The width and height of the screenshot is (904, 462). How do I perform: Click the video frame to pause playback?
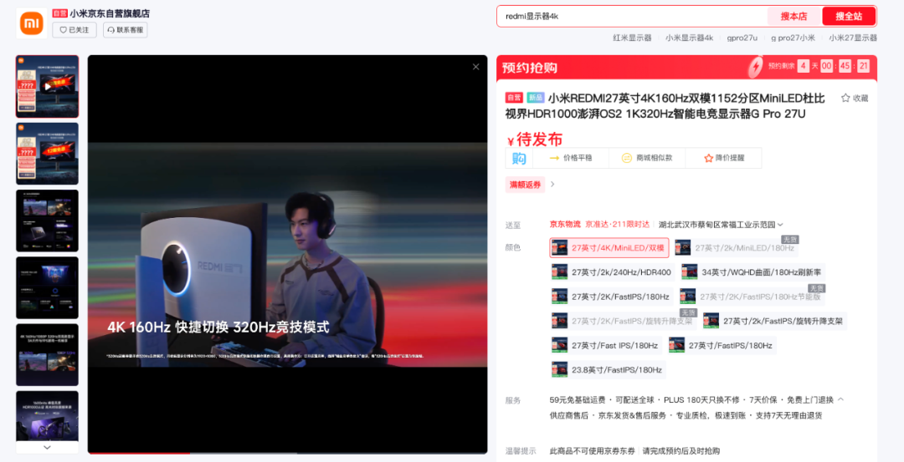click(x=288, y=254)
